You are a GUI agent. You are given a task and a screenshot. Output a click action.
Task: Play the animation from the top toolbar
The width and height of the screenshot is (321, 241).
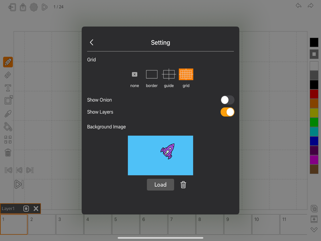44,7
